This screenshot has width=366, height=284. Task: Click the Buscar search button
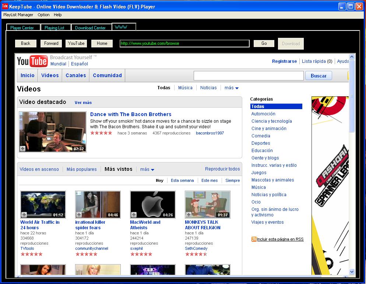coord(319,76)
